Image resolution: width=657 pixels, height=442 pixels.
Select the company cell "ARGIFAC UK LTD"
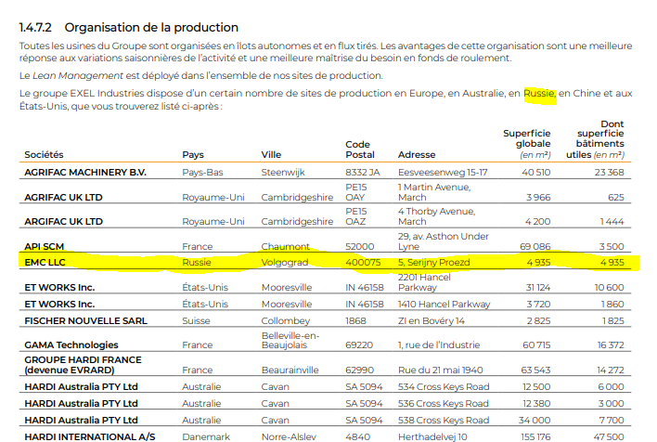pyautogui.click(x=63, y=221)
